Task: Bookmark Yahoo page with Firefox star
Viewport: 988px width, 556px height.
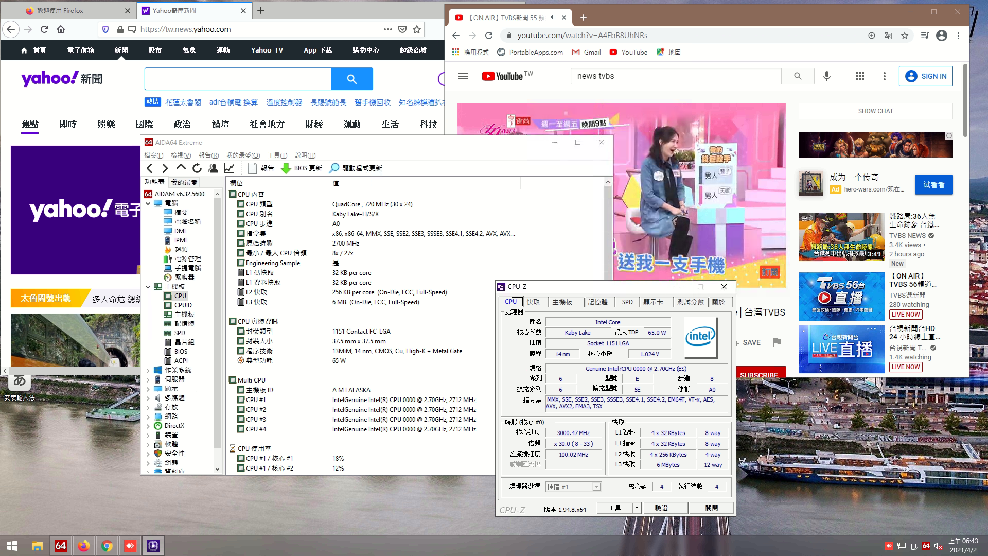Action: coord(417,29)
